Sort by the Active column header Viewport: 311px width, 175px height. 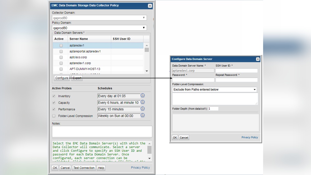pos(60,39)
